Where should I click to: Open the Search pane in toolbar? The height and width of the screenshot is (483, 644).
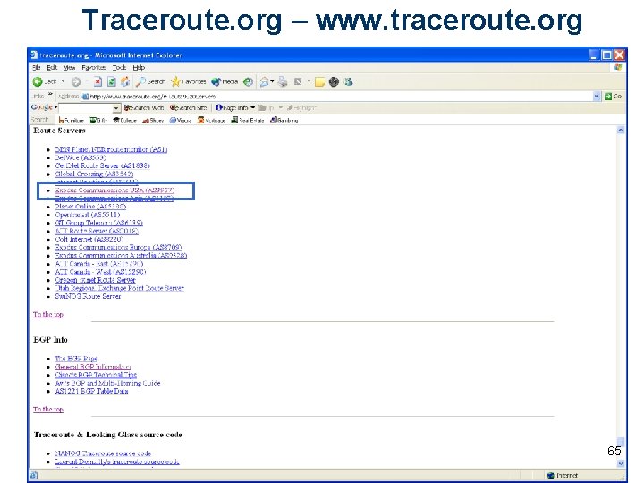[x=151, y=81]
